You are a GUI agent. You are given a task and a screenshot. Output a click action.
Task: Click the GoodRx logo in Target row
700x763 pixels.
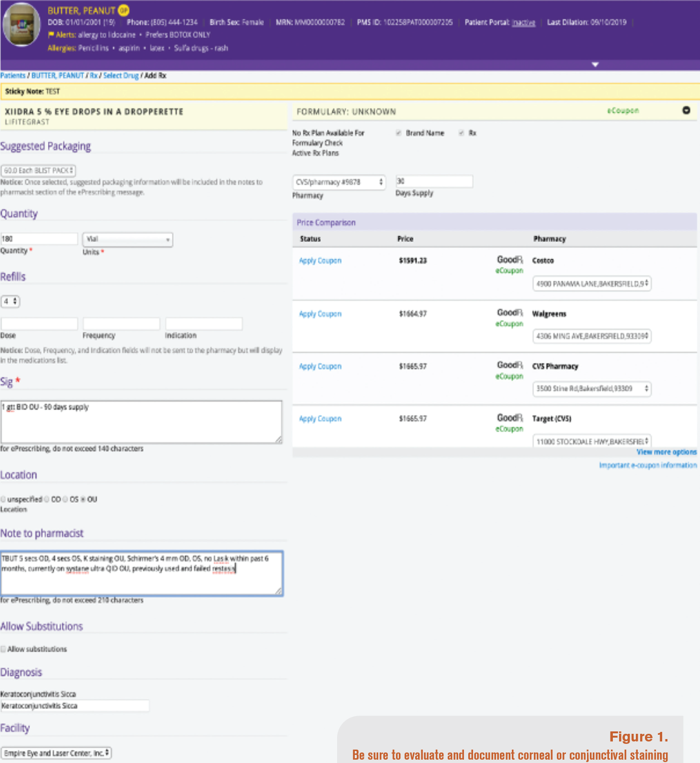510,418
